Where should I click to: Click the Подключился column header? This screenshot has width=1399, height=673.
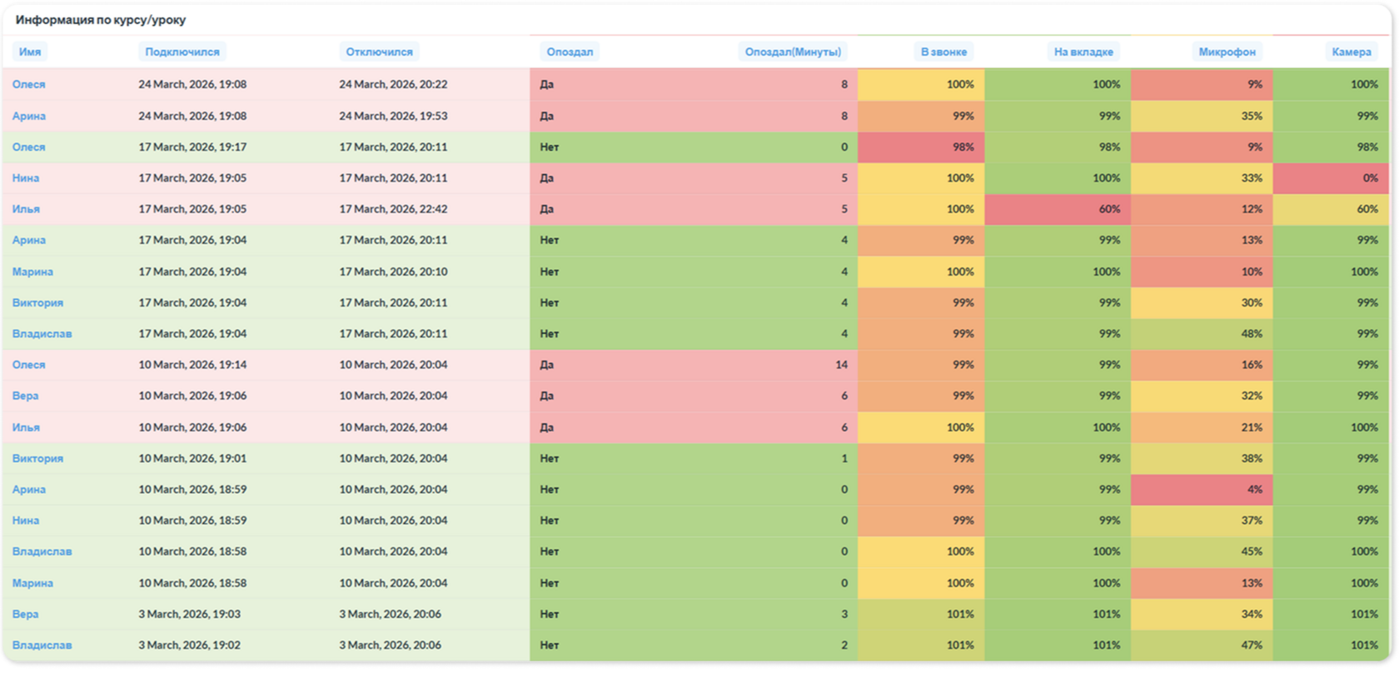182,52
